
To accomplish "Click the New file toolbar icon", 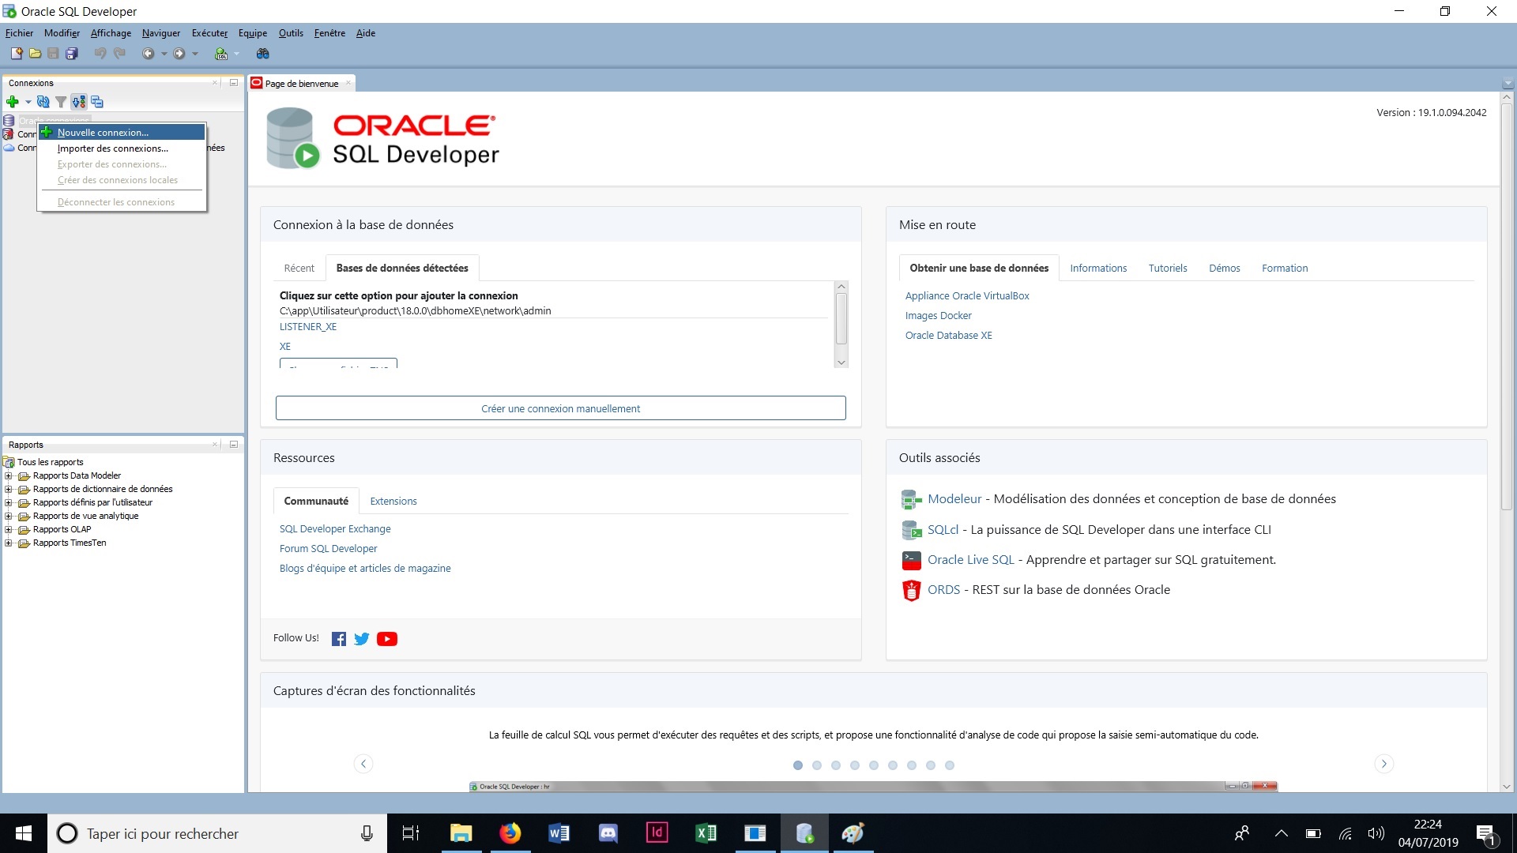I will click(x=16, y=54).
